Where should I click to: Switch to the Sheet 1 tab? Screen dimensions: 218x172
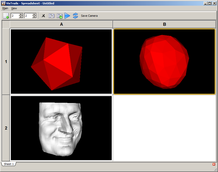(x=9, y=164)
